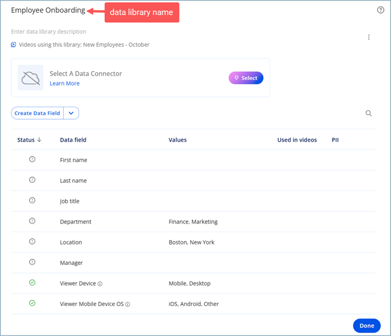Image resolution: width=391 pixels, height=336 pixels.
Task: Open the three-dot more options menu
Action: point(369,37)
